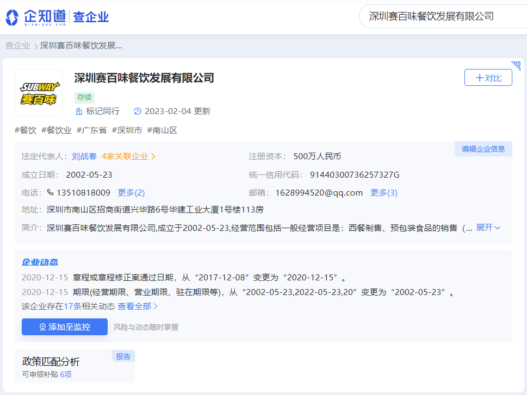Screen dimensions: 527x395
Task: Click establishment date 2002-05-23 value
Action: [89, 175]
